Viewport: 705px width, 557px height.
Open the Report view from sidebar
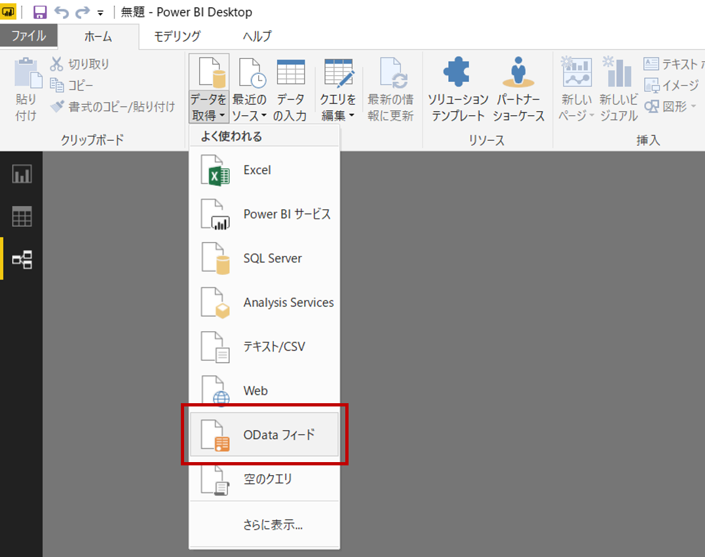[x=22, y=174]
